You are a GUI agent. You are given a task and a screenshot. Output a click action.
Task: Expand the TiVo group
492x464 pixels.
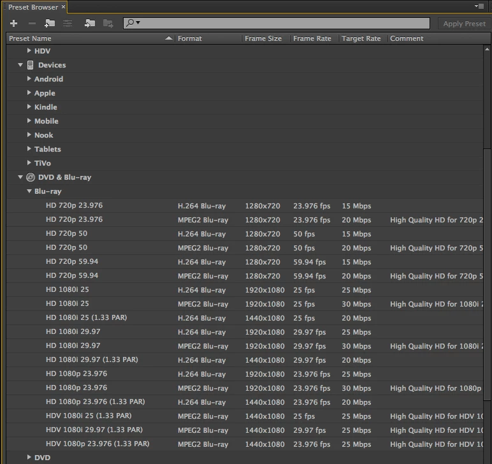click(x=29, y=163)
